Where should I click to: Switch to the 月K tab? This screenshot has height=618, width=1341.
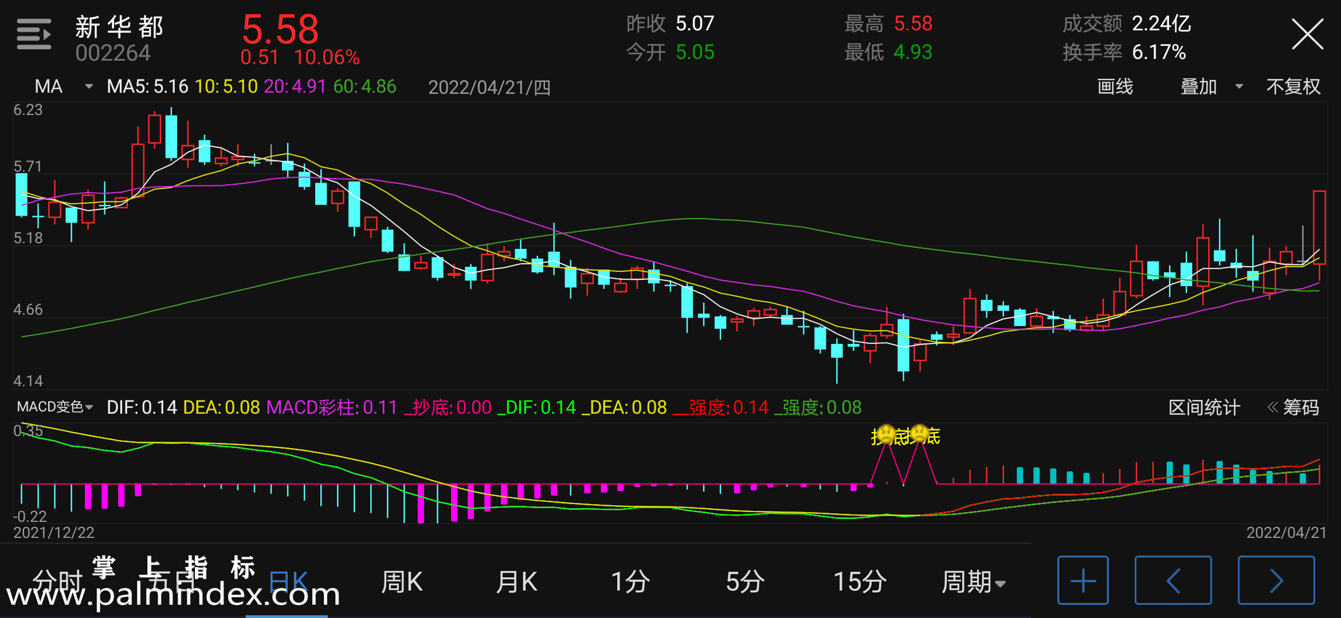(516, 582)
